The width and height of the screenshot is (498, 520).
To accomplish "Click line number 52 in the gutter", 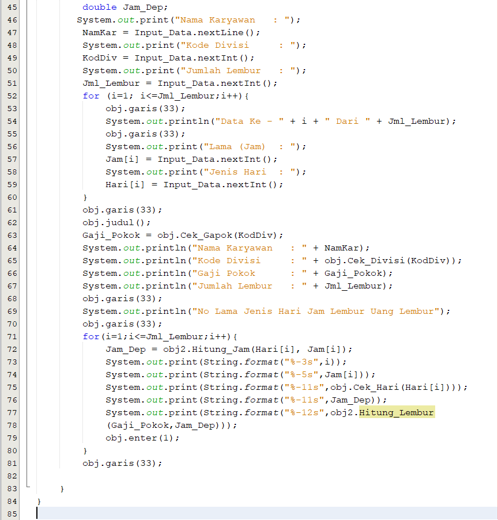I will tap(12, 96).
